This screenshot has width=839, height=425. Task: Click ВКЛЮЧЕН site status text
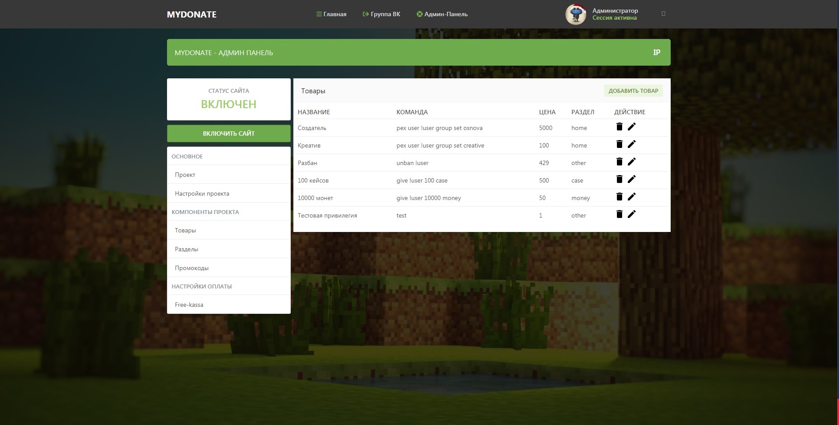click(229, 104)
